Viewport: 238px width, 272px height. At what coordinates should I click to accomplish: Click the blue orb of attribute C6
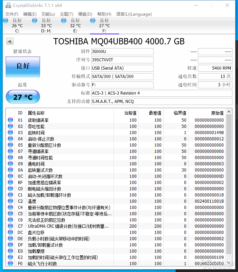pyautogui.click(x=10, y=220)
